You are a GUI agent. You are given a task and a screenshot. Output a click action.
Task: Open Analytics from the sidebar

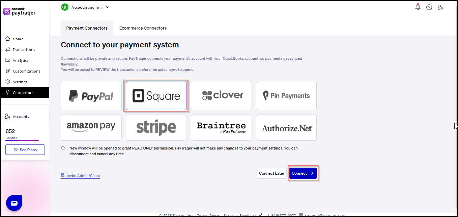point(20,60)
